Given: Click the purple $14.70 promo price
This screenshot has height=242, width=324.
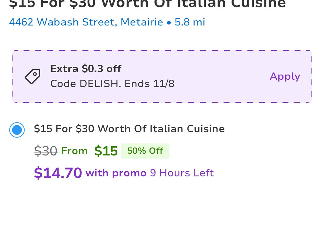Looking at the screenshot, I should [x=58, y=173].
